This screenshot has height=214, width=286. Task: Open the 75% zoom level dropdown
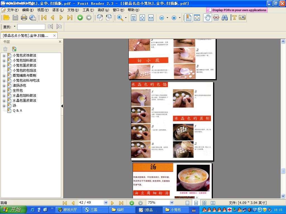click(x=171, y=203)
